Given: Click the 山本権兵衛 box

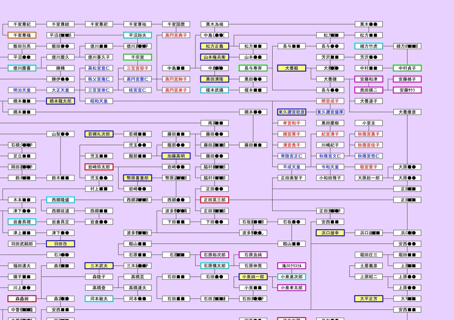Looking at the screenshot, I should point(215,57).
